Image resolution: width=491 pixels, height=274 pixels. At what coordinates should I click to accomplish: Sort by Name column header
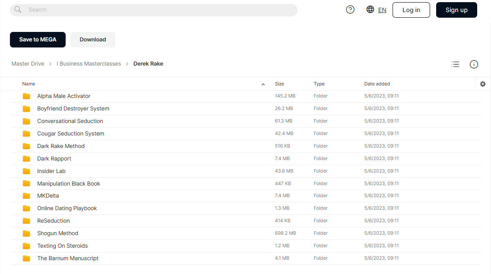[29, 84]
